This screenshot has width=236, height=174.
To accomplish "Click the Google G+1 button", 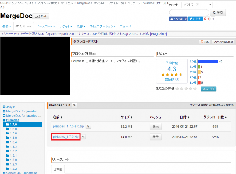I will click(x=206, y=19).
